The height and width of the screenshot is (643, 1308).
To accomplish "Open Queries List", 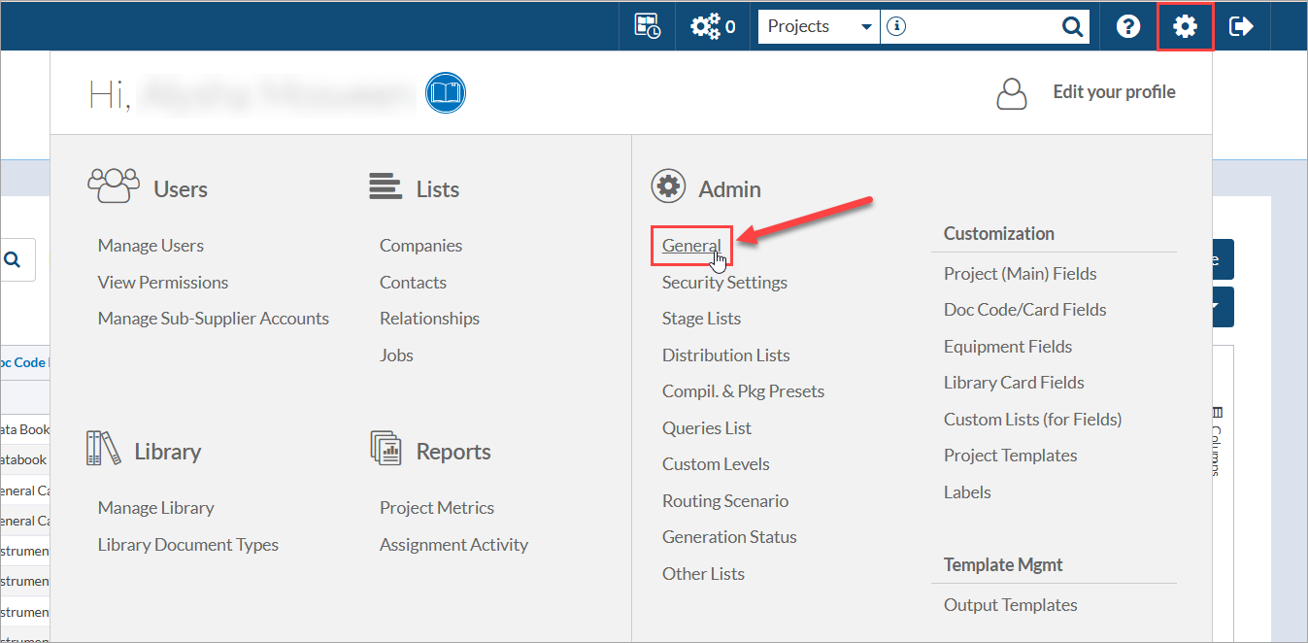I will click(x=706, y=428).
